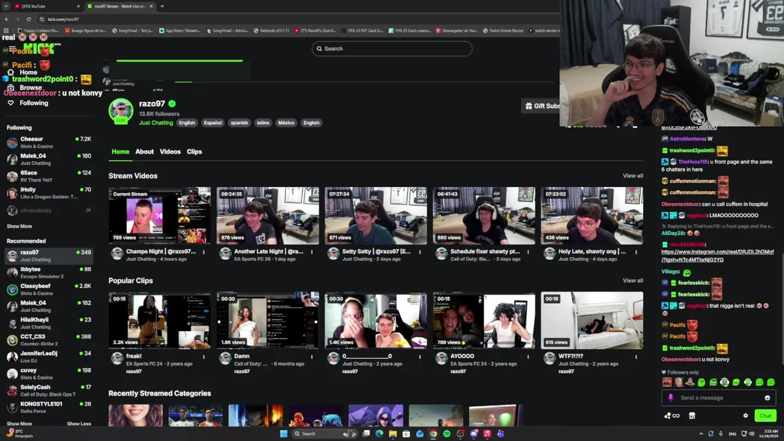The image size is (784, 441).
Task: Open iHolly channel in Following list
Action: pos(49,193)
